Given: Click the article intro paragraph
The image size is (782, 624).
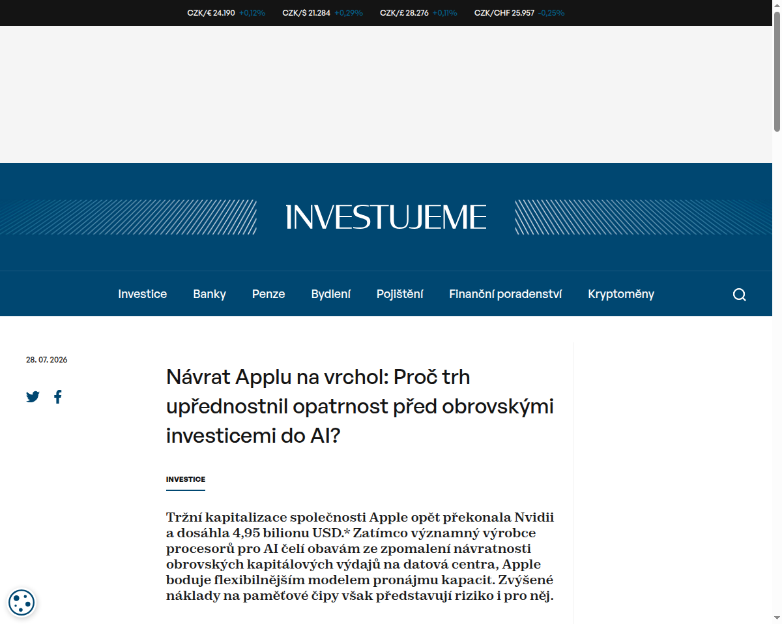Looking at the screenshot, I should click(360, 557).
